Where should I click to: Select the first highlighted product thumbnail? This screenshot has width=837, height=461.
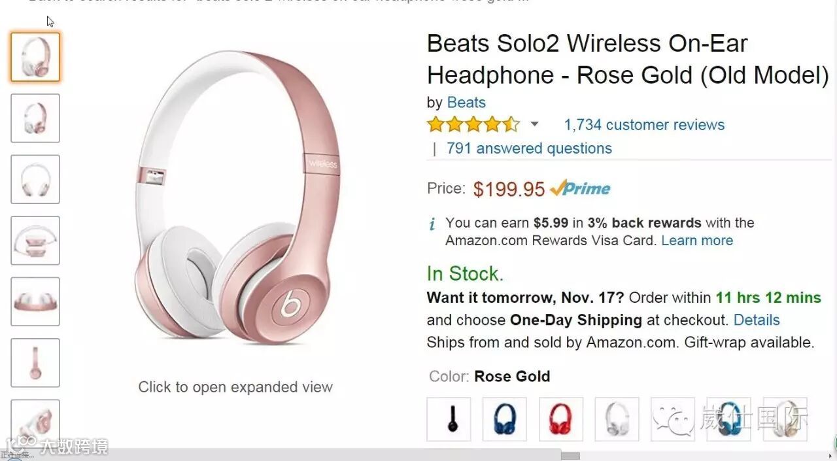(x=35, y=57)
